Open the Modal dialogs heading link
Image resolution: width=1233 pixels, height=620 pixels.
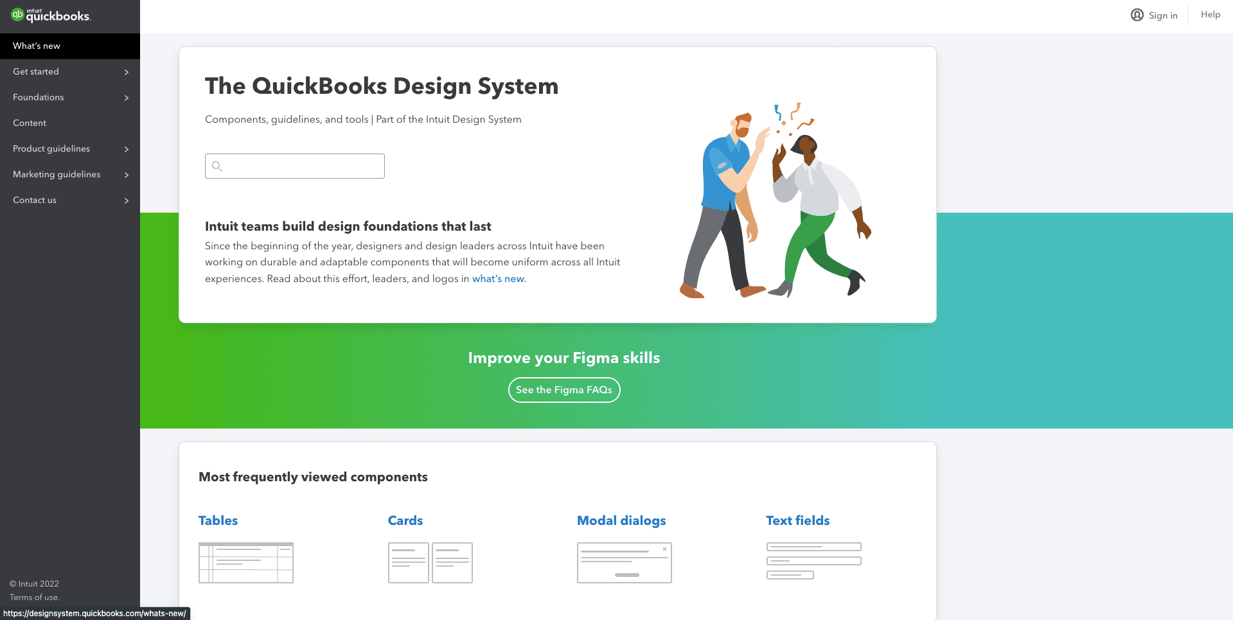tap(621, 520)
